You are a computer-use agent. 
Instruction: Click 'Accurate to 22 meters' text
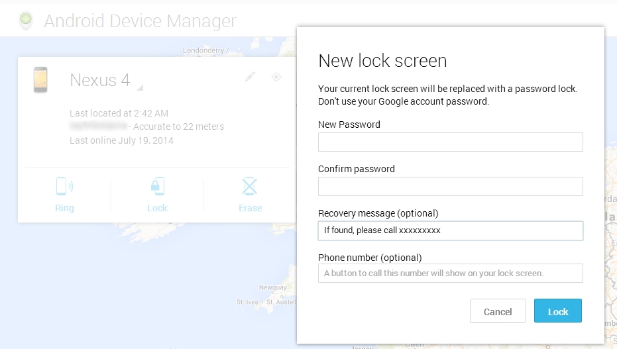179,126
